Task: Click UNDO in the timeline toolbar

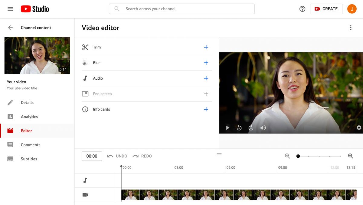Action: pyautogui.click(x=117, y=156)
